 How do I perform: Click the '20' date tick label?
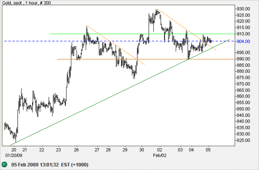[14, 150]
